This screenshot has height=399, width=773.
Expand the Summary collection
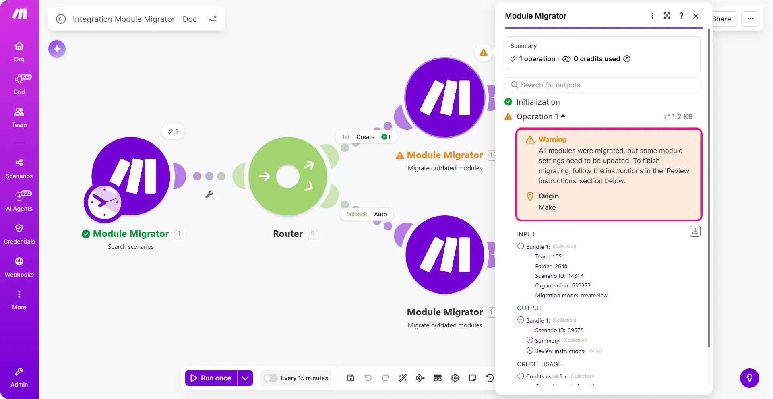[x=530, y=340]
